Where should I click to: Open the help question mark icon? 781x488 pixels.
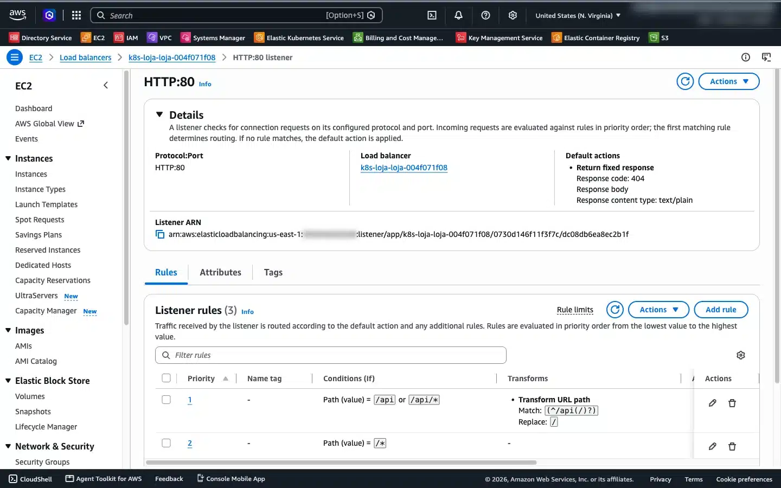[x=485, y=15]
